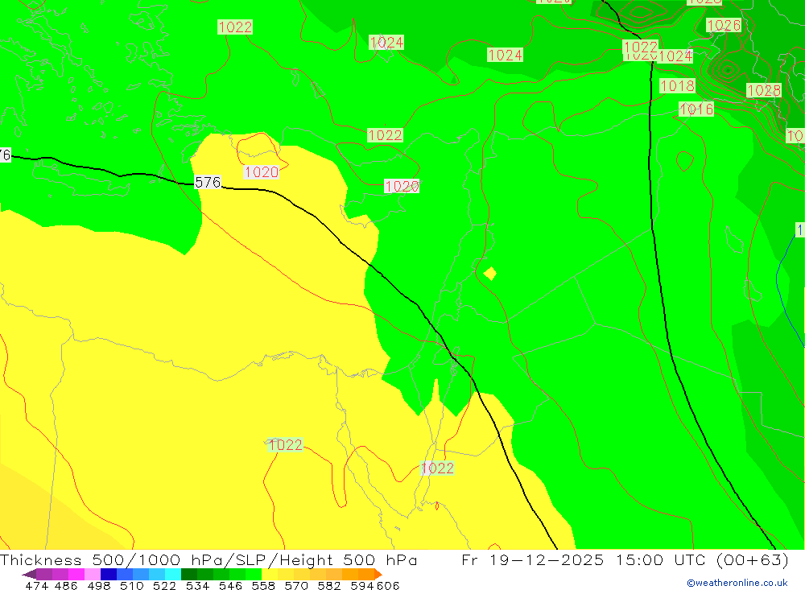Click the 474 legend value
The image size is (805, 590).
36,585
